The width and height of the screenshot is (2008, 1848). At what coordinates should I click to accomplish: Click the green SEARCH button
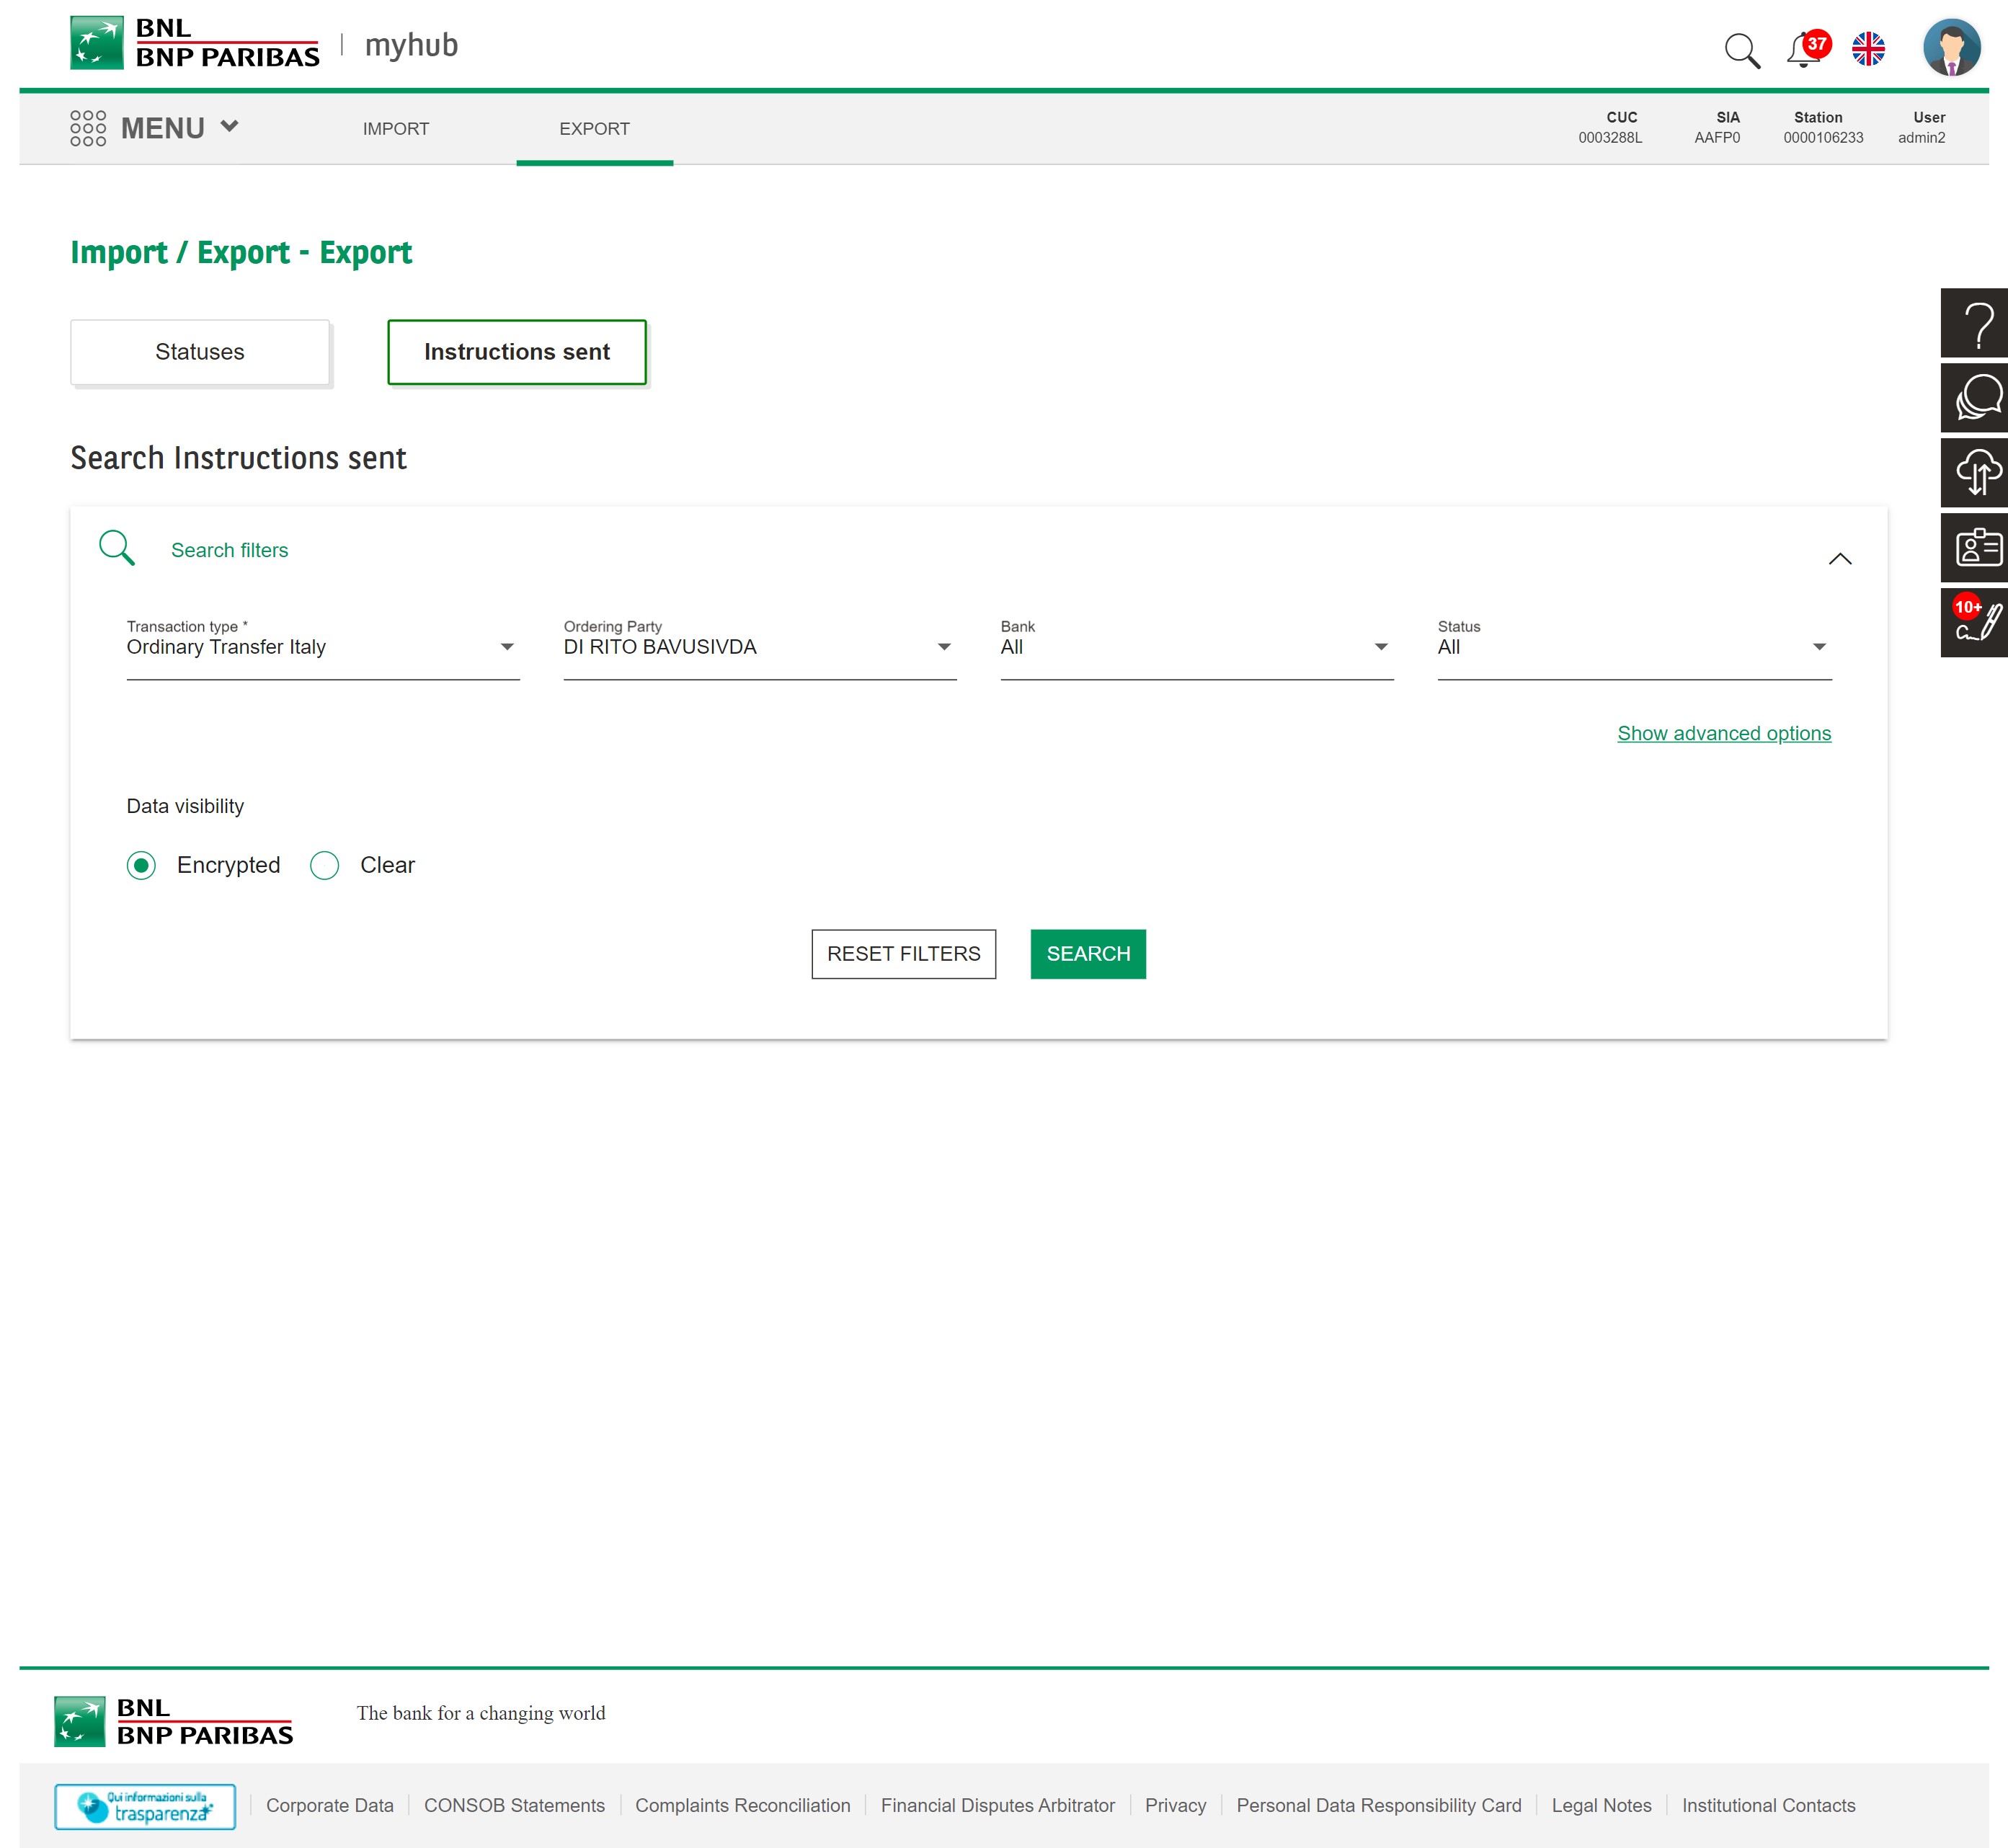[1088, 954]
